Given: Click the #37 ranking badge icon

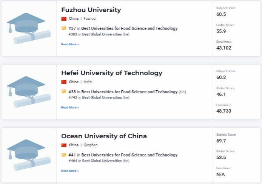Looking at the screenshot, I should 64,28.
